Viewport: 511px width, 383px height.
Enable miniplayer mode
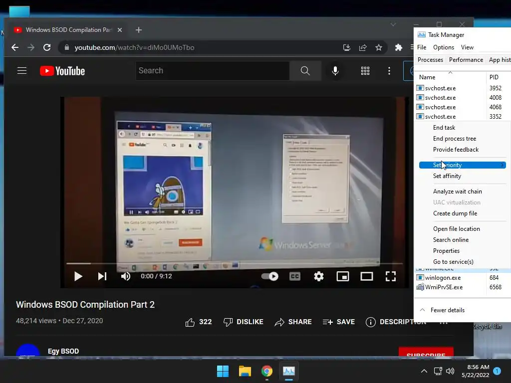pos(343,276)
